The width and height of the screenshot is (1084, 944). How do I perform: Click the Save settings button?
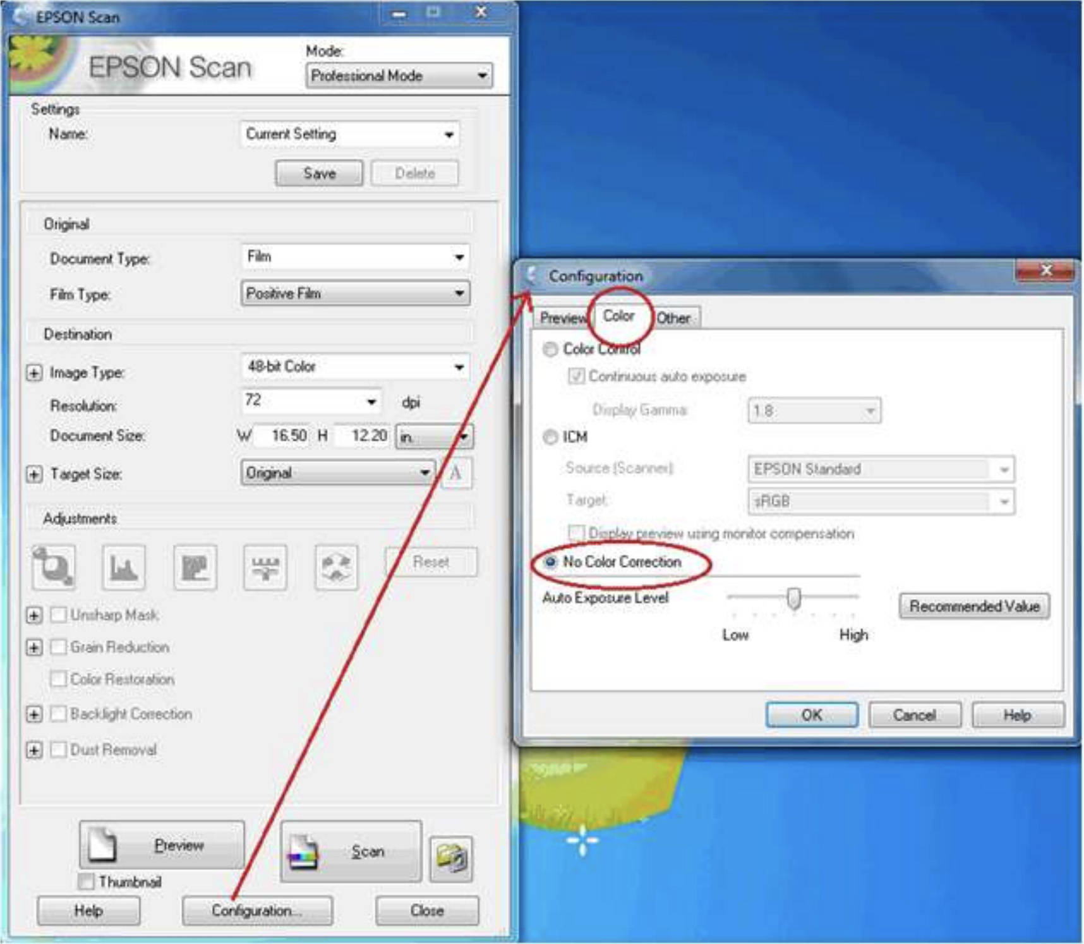pyautogui.click(x=319, y=173)
